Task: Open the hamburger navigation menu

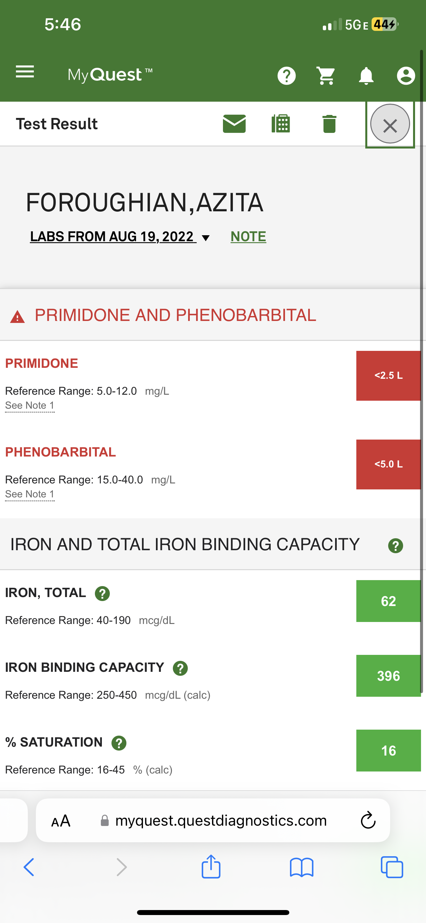Action: pyautogui.click(x=25, y=72)
